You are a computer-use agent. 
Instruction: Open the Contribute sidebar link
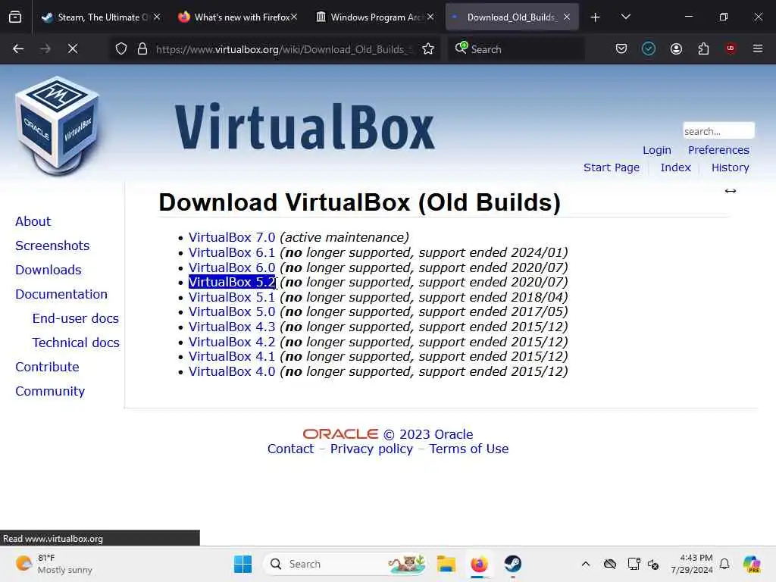[x=47, y=367]
